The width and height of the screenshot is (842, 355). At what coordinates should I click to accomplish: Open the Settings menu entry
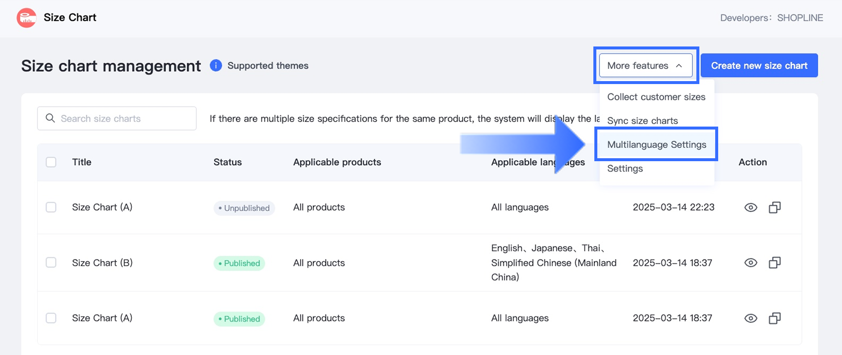click(x=625, y=169)
